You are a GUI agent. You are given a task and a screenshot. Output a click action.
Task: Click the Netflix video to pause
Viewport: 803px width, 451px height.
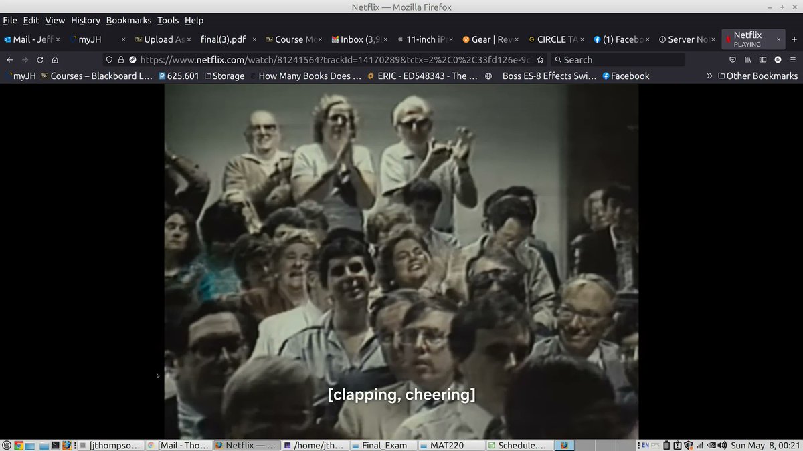pos(401,261)
